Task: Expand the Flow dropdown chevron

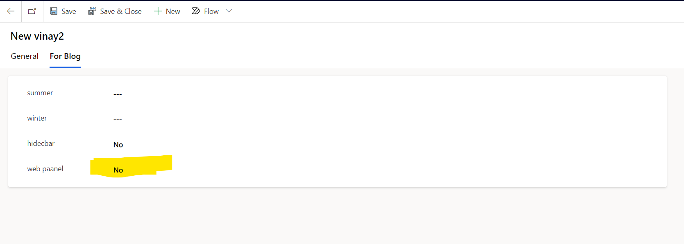Action: 229,11
